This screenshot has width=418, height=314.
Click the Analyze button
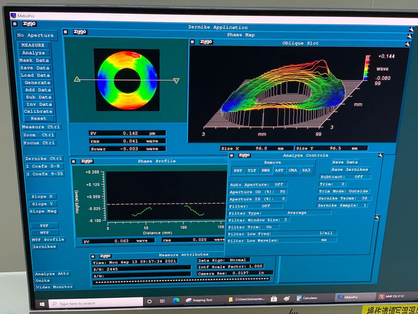pyautogui.click(x=34, y=53)
